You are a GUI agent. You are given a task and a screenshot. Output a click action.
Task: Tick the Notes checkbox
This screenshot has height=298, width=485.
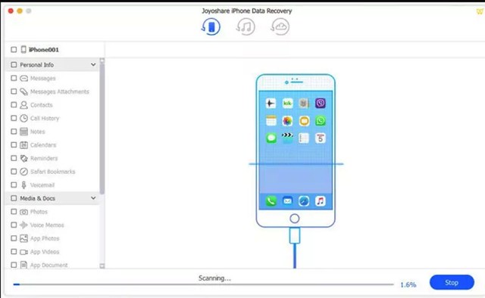tap(14, 132)
